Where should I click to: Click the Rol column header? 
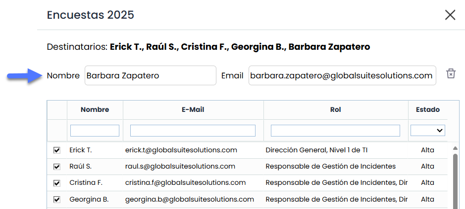[x=335, y=109]
